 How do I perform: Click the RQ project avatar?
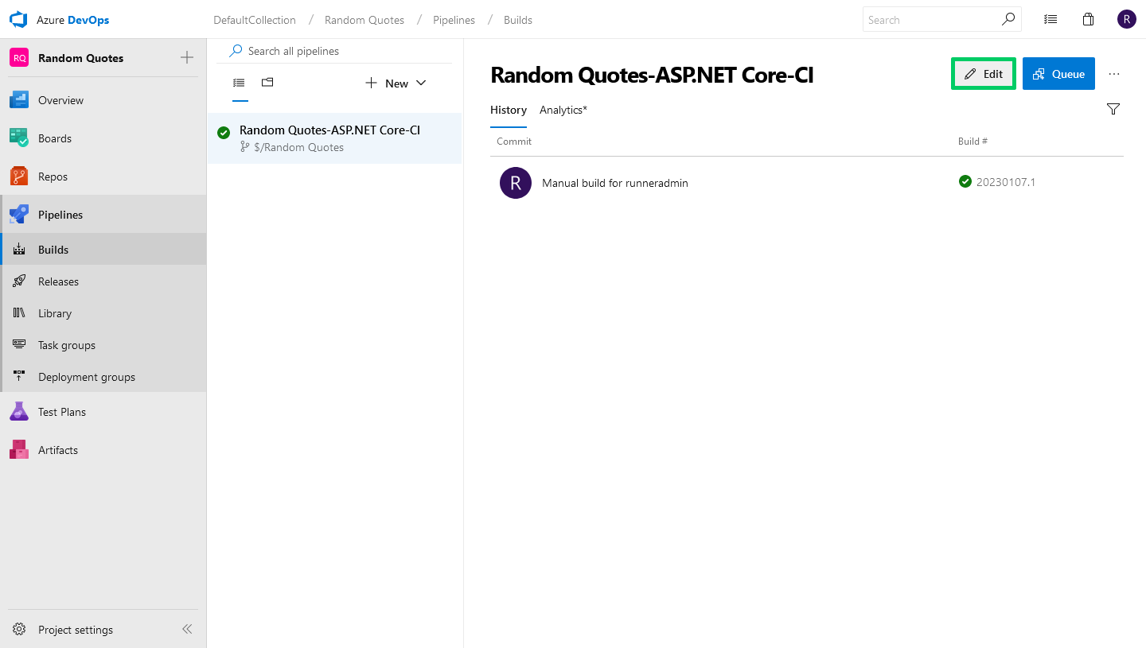pos(19,58)
